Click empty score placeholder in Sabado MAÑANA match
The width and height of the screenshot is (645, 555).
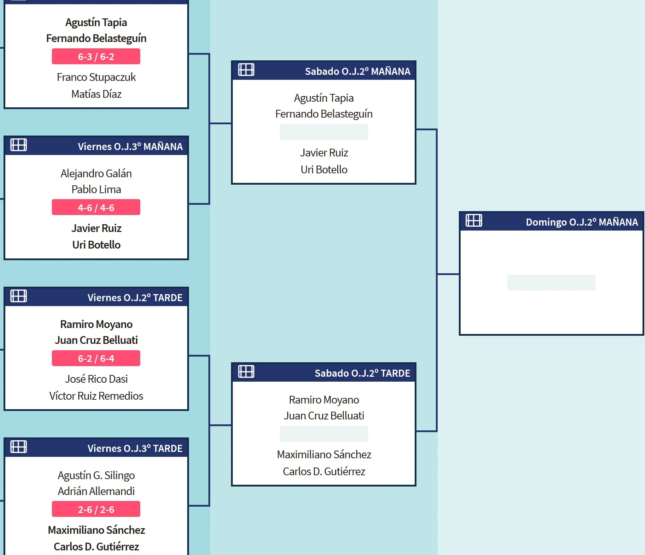pos(324,132)
